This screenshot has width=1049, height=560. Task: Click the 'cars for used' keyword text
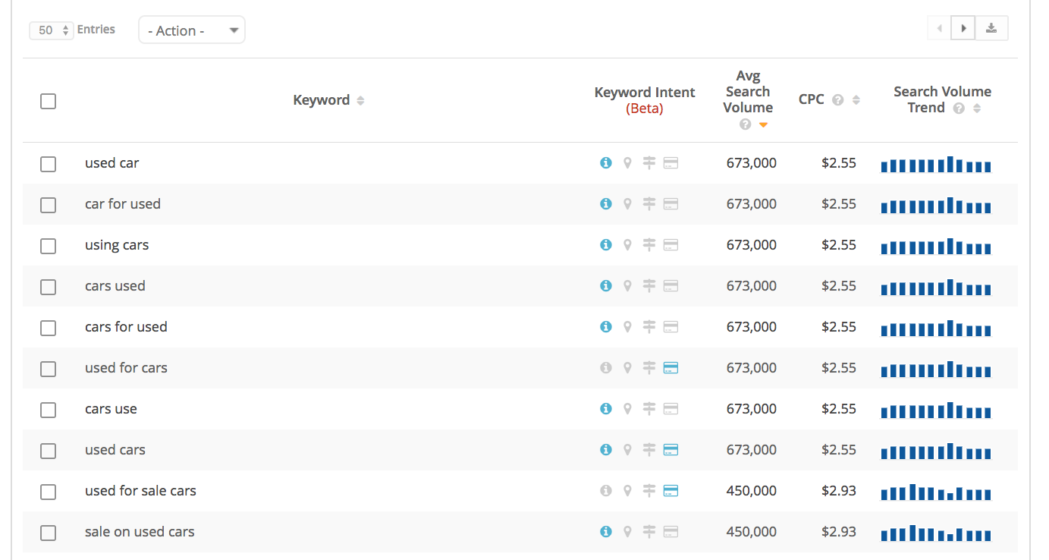(x=126, y=327)
